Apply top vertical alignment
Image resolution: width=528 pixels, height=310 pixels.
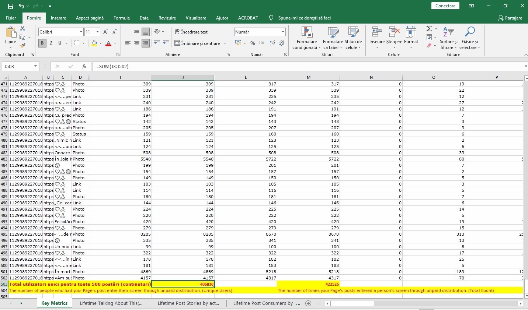pos(128,32)
